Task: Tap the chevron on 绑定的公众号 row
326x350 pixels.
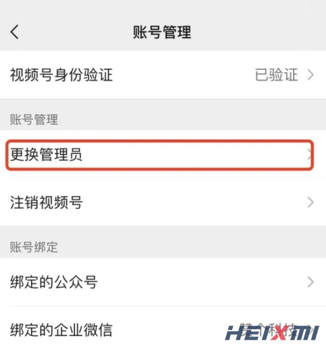Action: pos(311,282)
